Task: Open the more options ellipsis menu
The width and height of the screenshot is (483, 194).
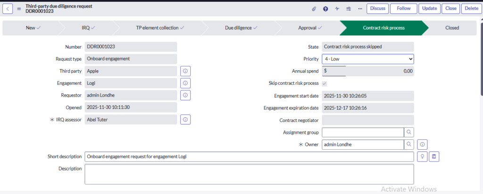Action: tap(360, 8)
